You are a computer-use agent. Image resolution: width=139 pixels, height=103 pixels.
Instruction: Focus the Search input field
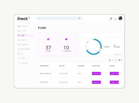(x=59, y=18)
